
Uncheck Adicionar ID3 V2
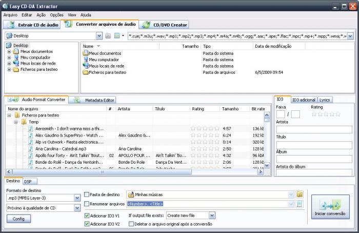pyautogui.click(x=87, y=224)
